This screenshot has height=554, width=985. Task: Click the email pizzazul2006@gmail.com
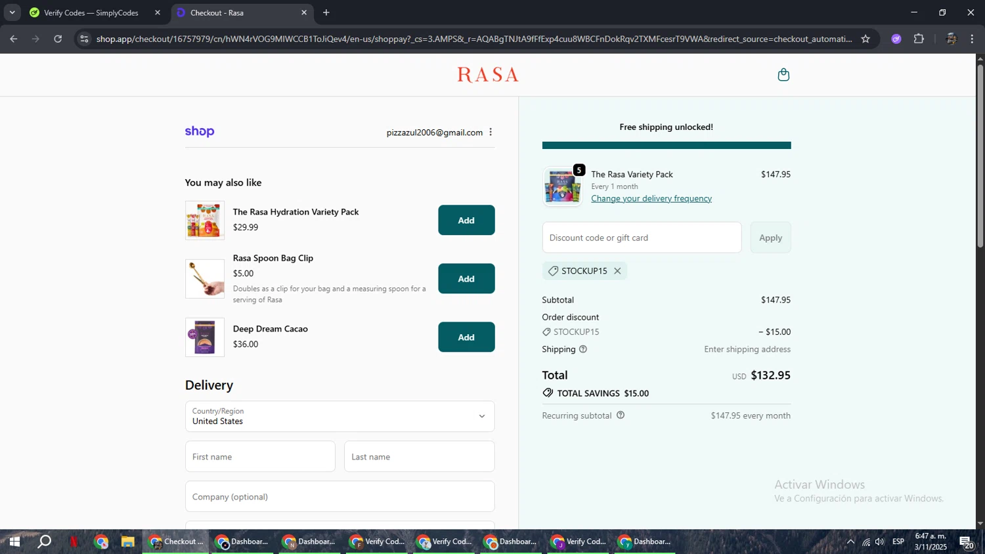pos(435,132)
